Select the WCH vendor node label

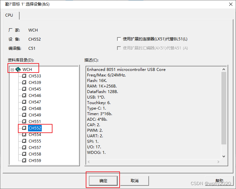click(27, 70)
